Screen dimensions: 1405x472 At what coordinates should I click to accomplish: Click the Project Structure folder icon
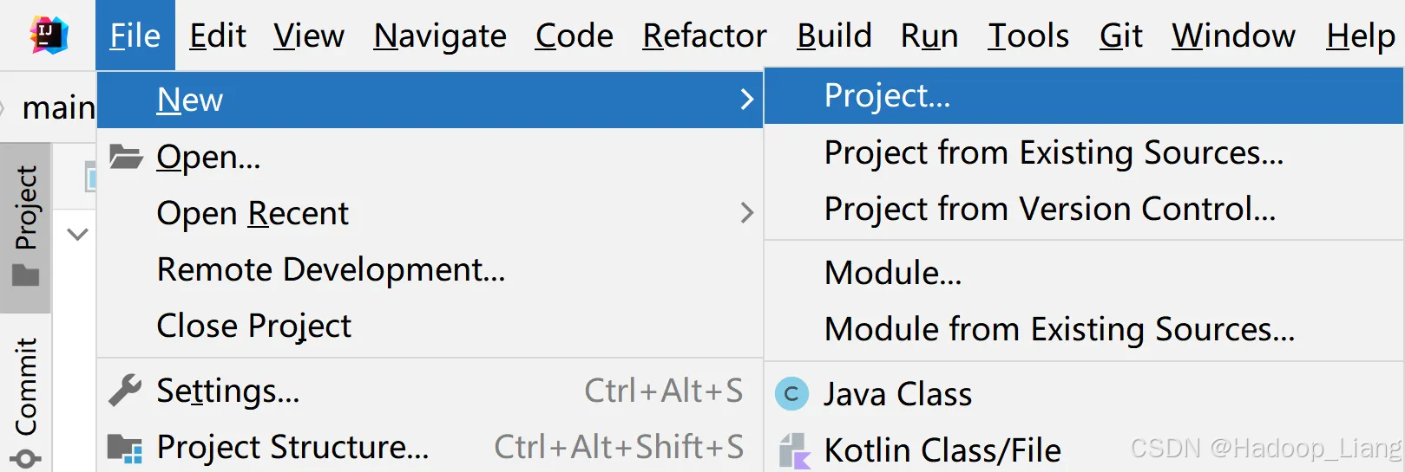[125, 448]
